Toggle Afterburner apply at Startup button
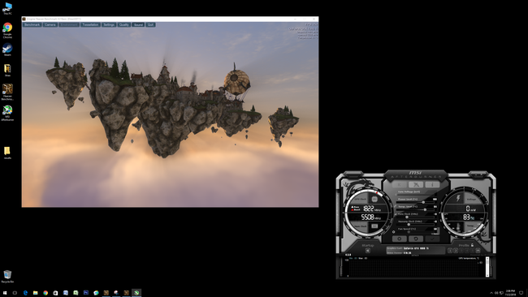This screenshot has width=528, height=297. pos(368,251)
